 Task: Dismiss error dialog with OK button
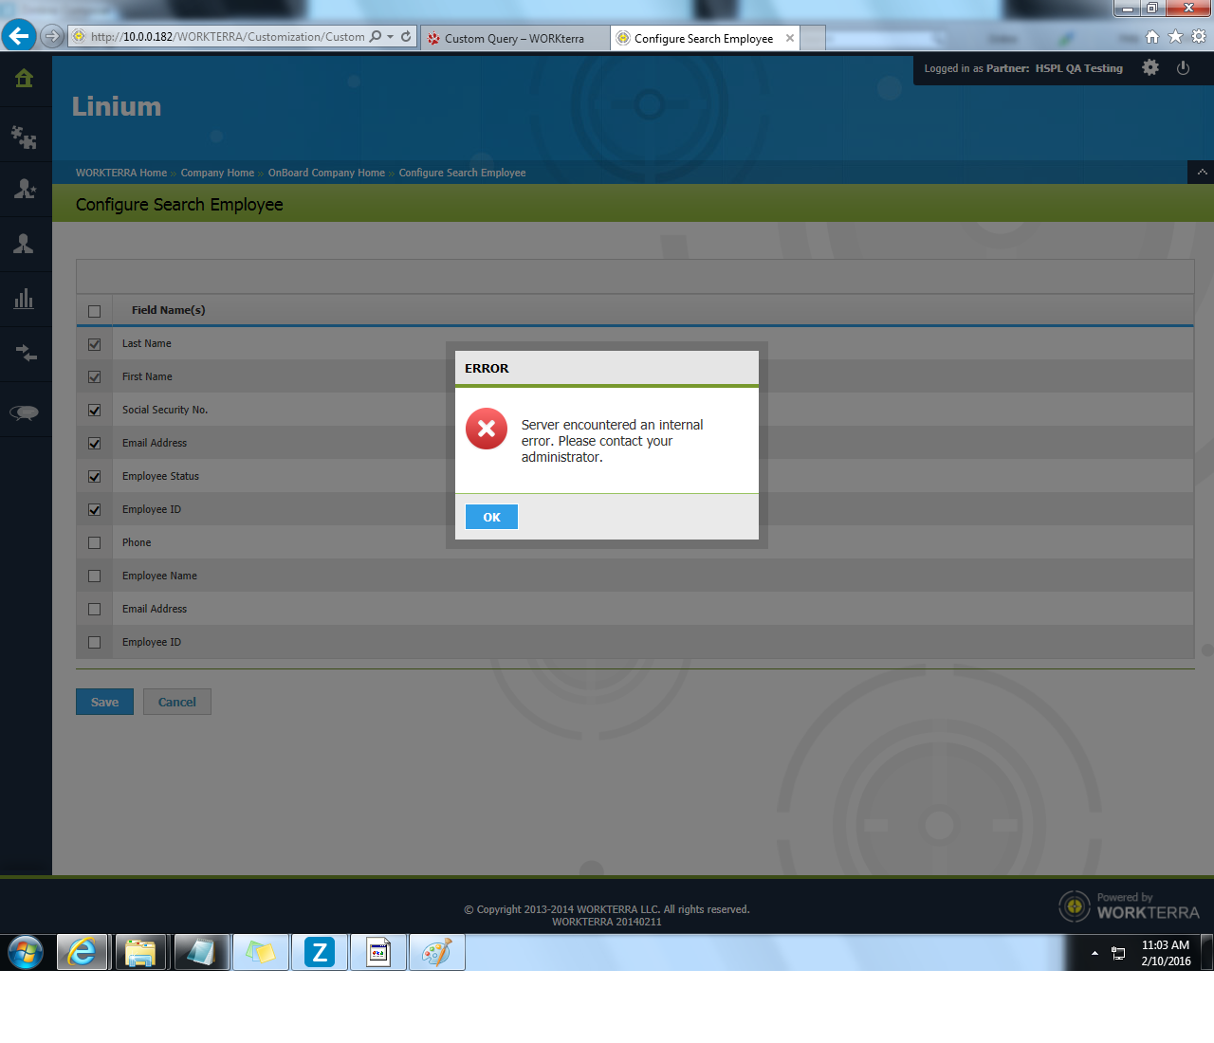[x=491, y=517]
